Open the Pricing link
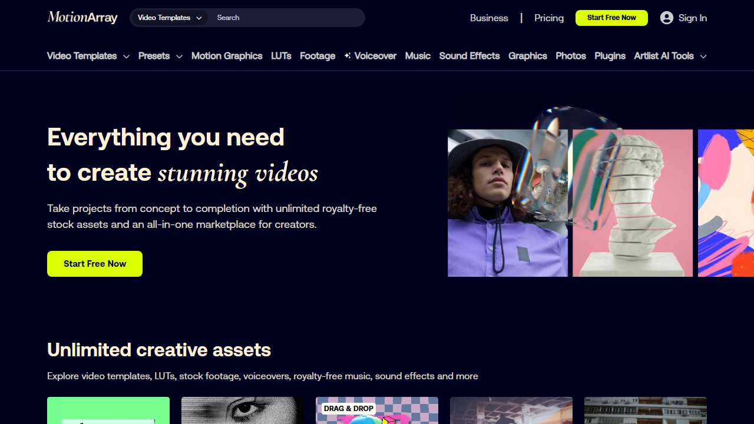The image size is (754, 424). [549, 18]
